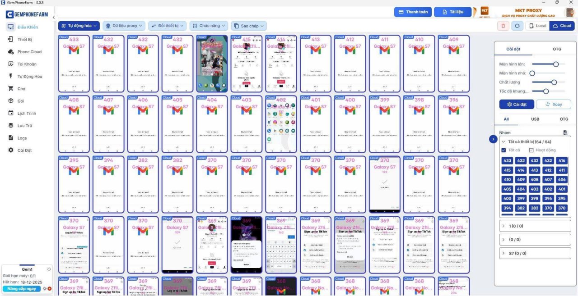Screen dimensions: 578x296
Task: Toggle device chip 416 in list
Action: coord(562,161)
